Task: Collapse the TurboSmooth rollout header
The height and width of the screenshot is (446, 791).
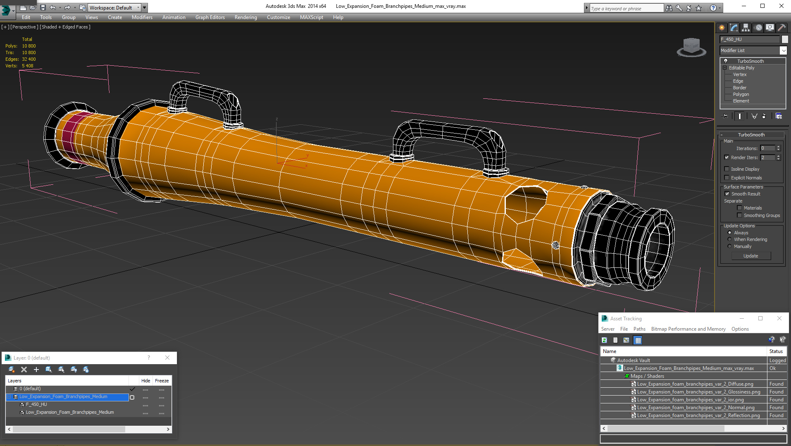Action: pyautogui.click(x=751, y=135)
